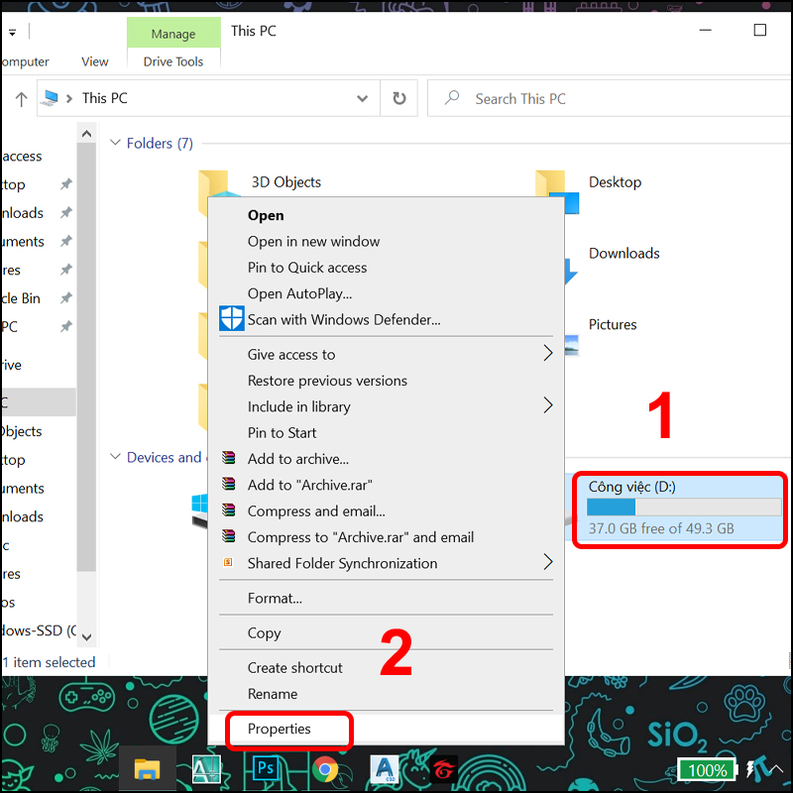
Task: Open quick access toolbar dropdown arrow
Action: pyautogui.click(x=12, y=33)
